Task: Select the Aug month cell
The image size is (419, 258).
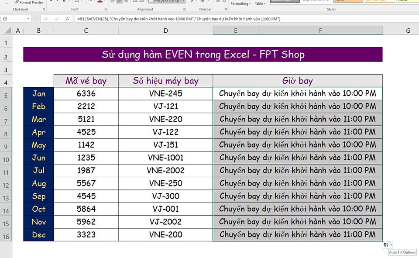Action: pyautogui.click(x=39, y=183)
